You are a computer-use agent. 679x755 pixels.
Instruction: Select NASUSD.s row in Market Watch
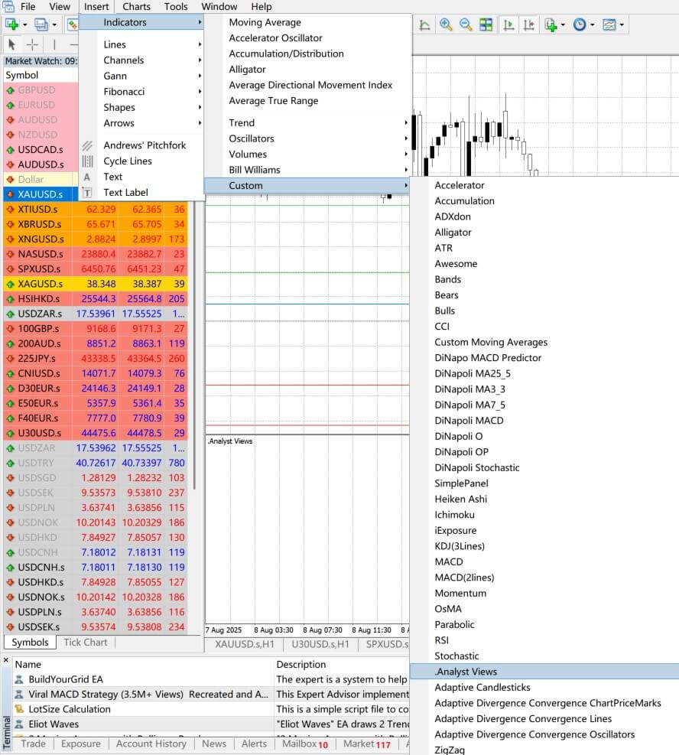pos(96,254)
